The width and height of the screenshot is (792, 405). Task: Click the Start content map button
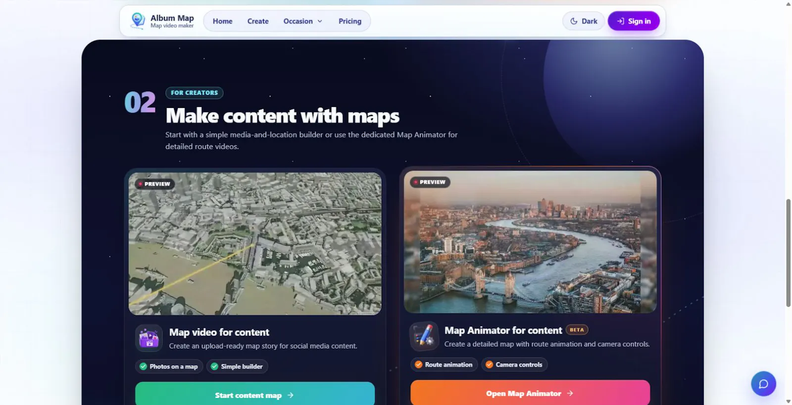(x=255, y=394)
